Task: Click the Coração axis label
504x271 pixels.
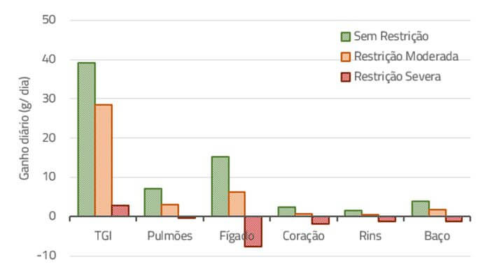Action: (x=303, y=236)
